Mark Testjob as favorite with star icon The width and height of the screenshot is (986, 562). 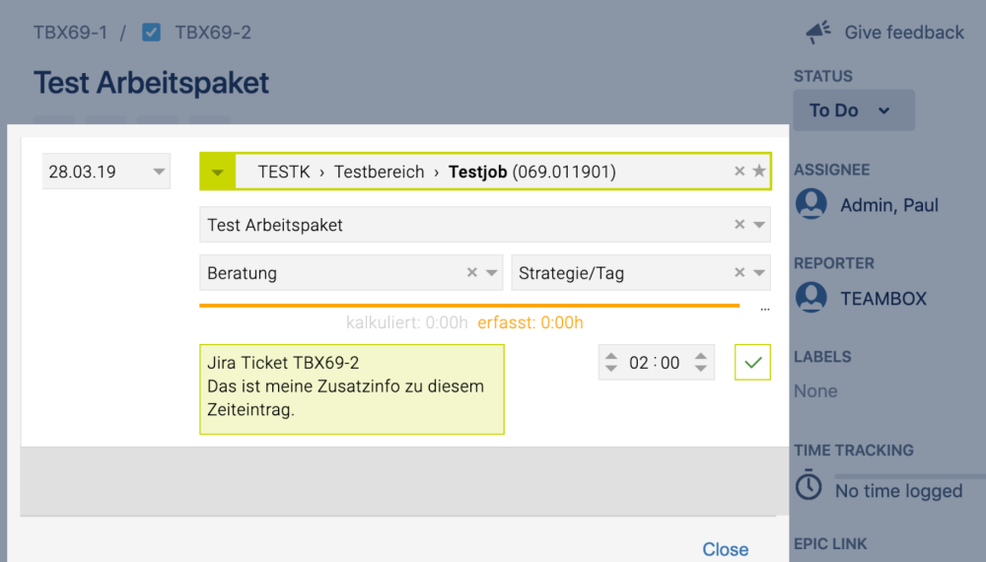point(759,171)
